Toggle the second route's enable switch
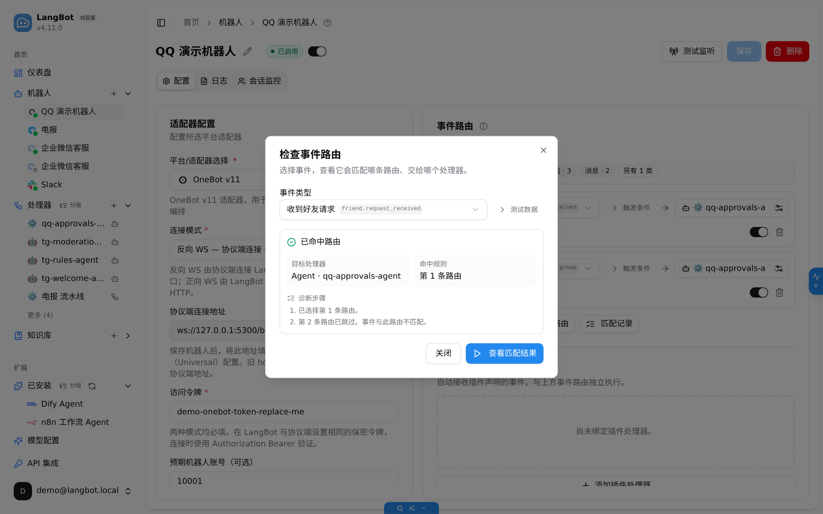This screenshot has width=823, height=514. (759, 292)
